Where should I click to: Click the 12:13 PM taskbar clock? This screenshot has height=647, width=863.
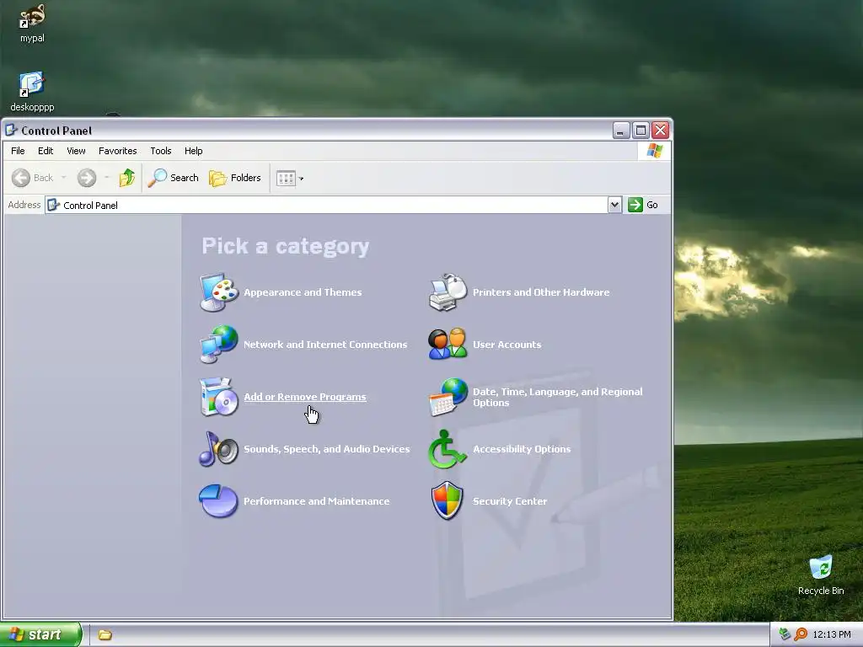(832, 634)
